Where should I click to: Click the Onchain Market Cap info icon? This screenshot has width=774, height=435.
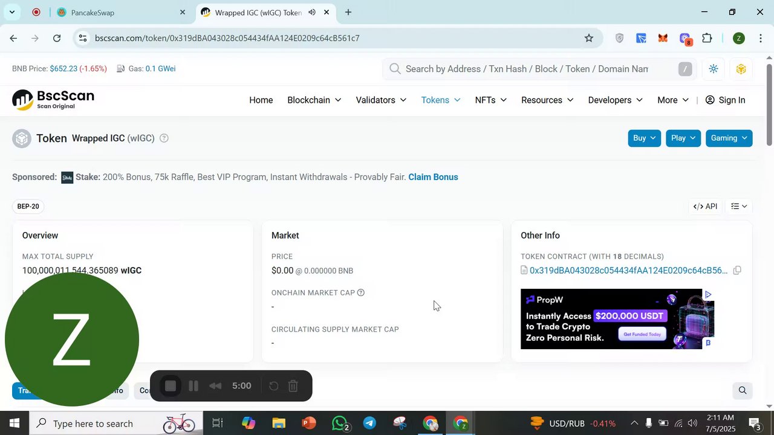361,293
